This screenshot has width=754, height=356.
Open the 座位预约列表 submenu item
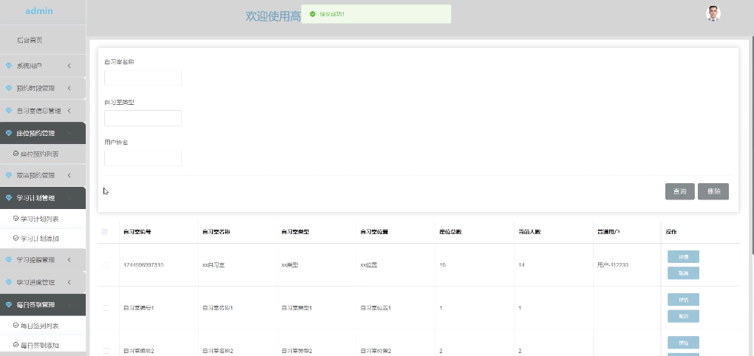coord(43,154)
